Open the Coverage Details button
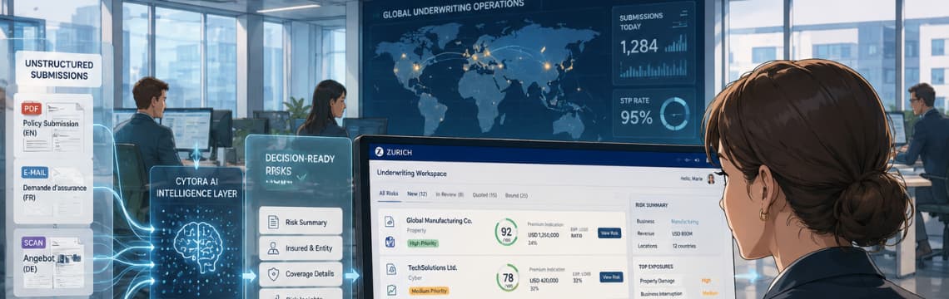Screen dimensions: 949x299 tap(301, 274)
